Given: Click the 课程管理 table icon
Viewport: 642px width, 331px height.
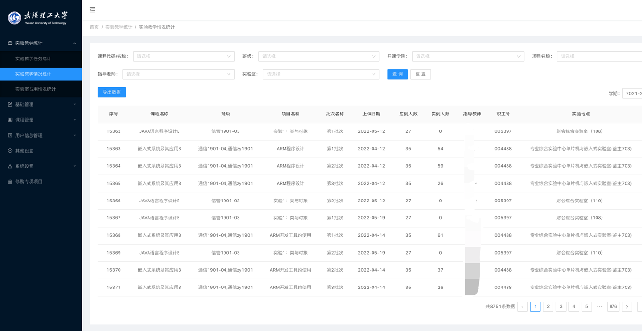Looking at the screenshot, I should (10, 120).
